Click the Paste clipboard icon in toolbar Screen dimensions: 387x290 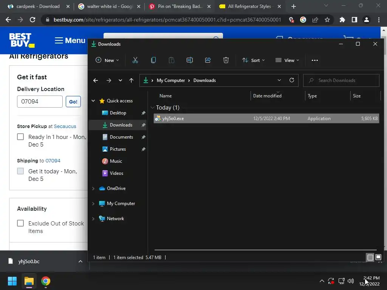(x=171, y=60)
